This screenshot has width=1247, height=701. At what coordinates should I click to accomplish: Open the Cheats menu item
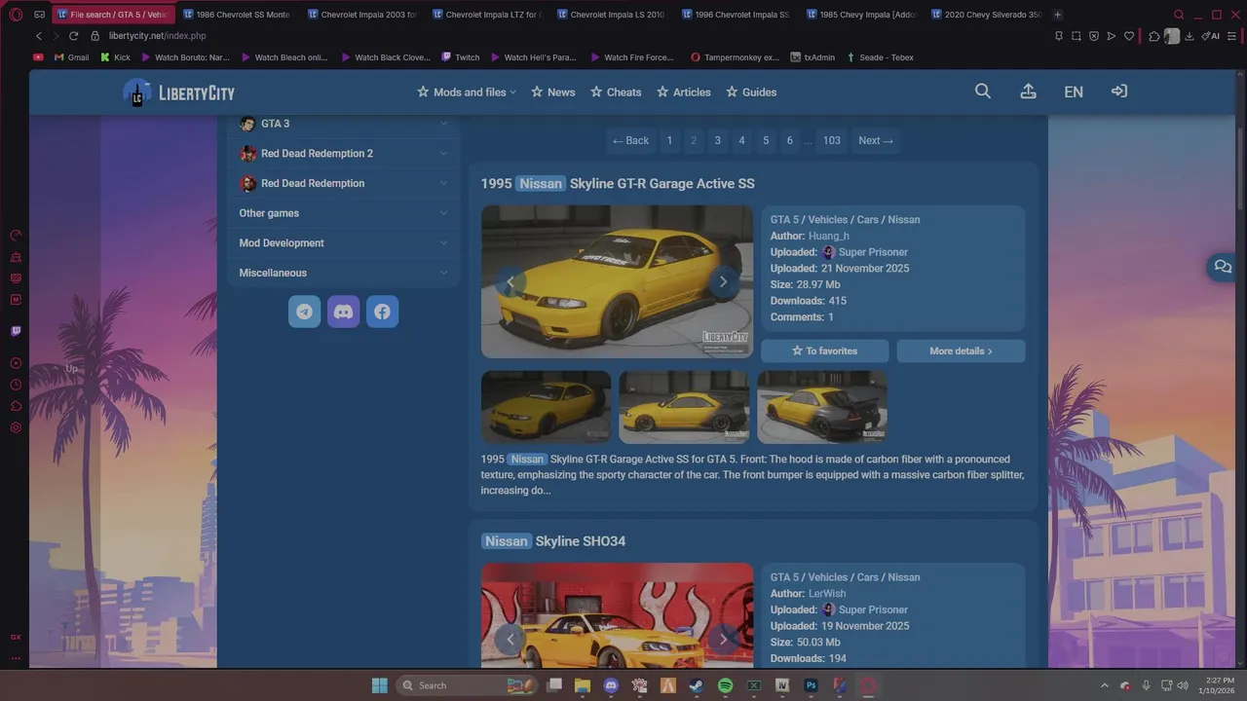pyautogui.click(x=616, y=92)
